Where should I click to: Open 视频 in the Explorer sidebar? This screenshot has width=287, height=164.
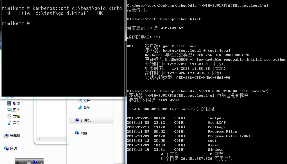click(13, 103)
